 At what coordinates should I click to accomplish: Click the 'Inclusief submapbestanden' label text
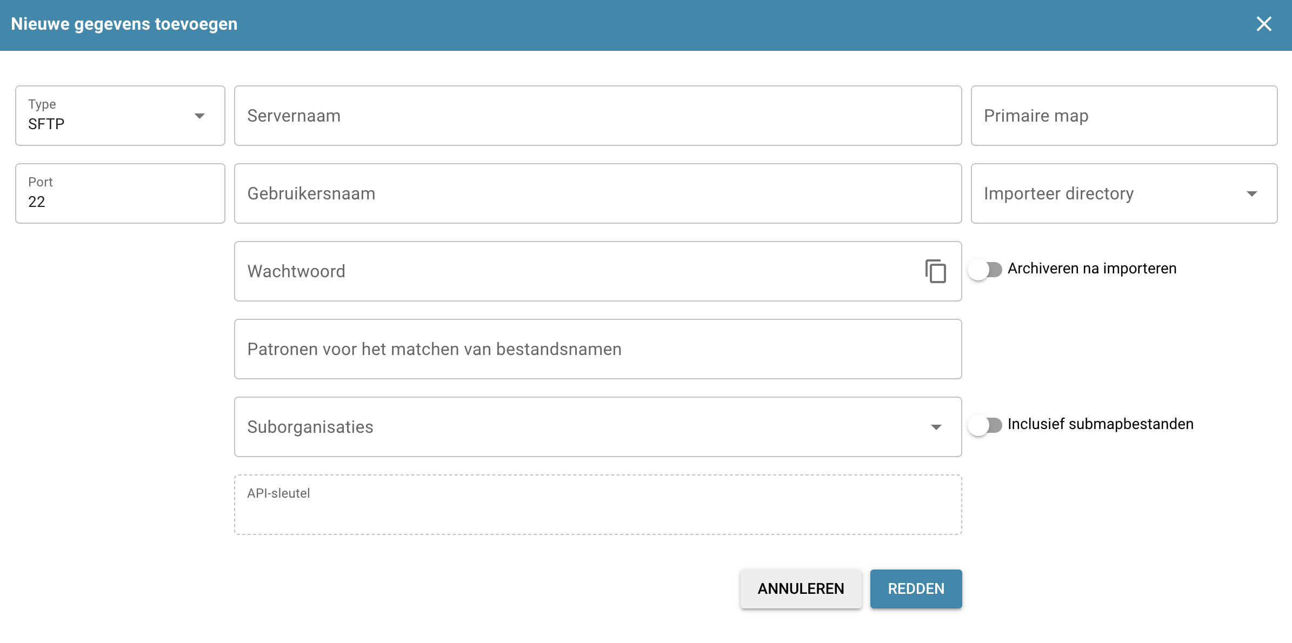tap(1100, 424)
